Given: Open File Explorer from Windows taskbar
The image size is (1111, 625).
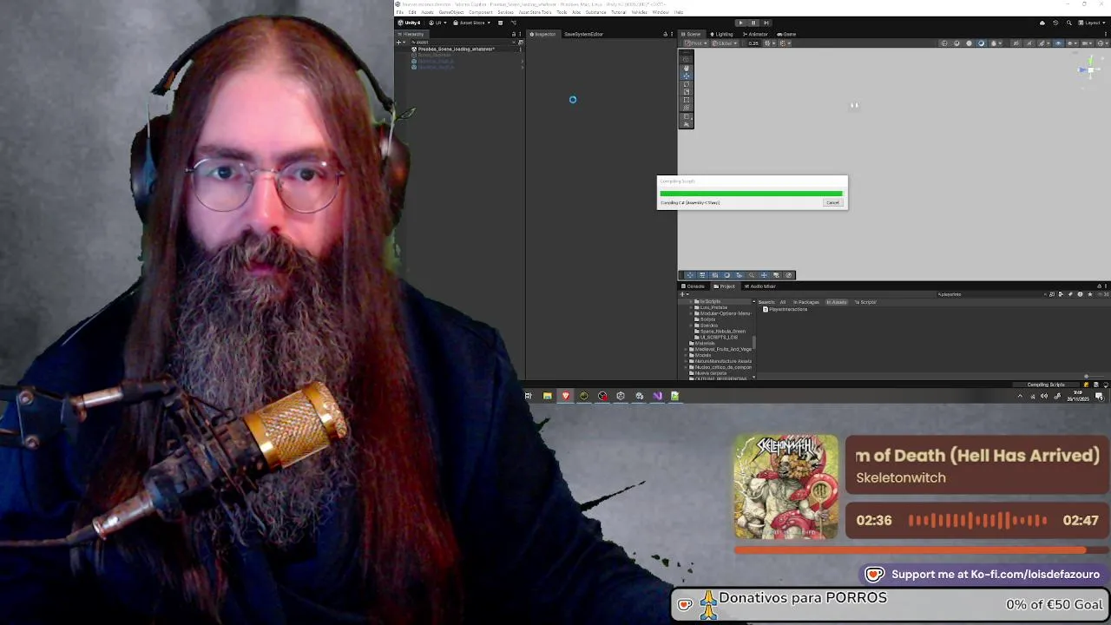Looking at the screenshot, I should [x=547, y=396].
